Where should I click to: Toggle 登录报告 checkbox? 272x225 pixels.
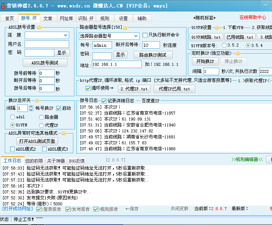[x=39, y=209]
